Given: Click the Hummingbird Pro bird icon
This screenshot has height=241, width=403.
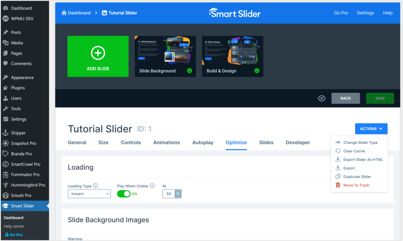Looking at the screenshot, I should (x=6, y=185).
